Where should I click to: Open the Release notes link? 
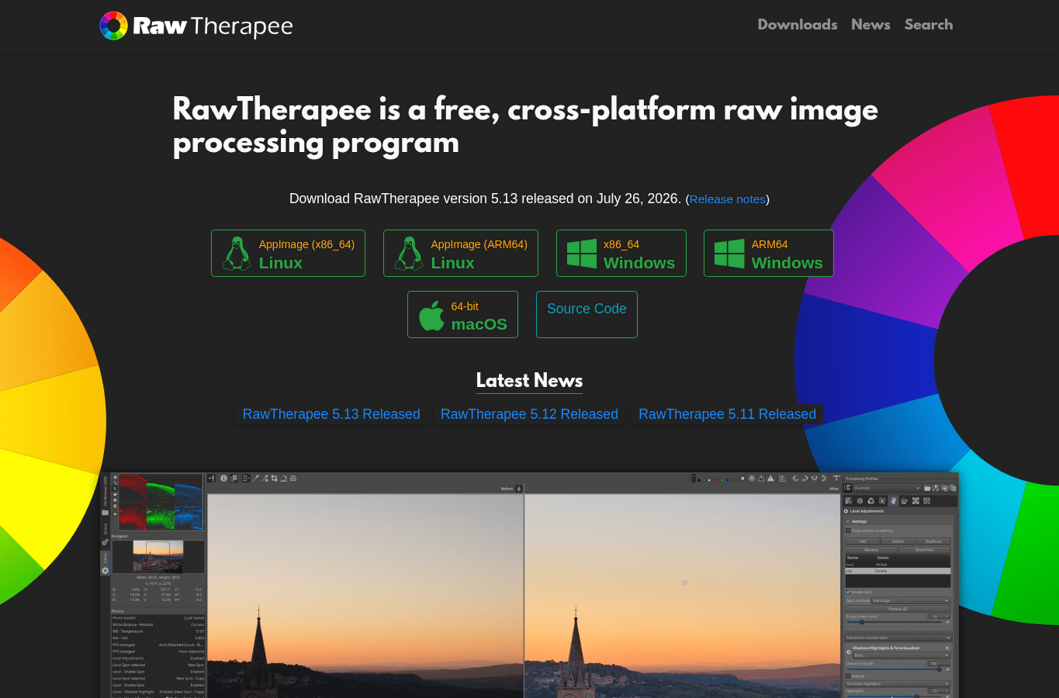pyautogui.click(x=728, y=199)
